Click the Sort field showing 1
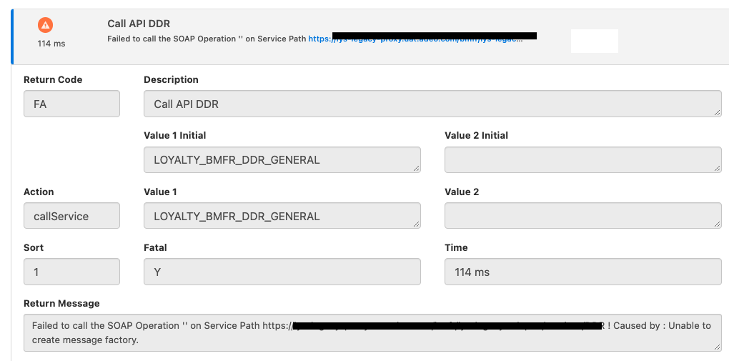 coord(71,272)
